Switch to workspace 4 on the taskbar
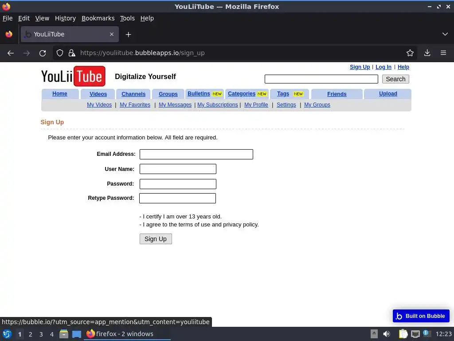The image size is (454, 341). (52, 334)
